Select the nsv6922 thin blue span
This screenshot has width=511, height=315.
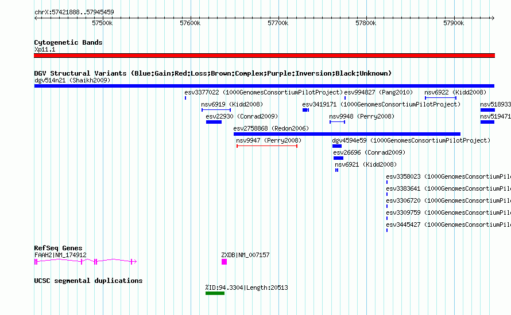point(440,98)
